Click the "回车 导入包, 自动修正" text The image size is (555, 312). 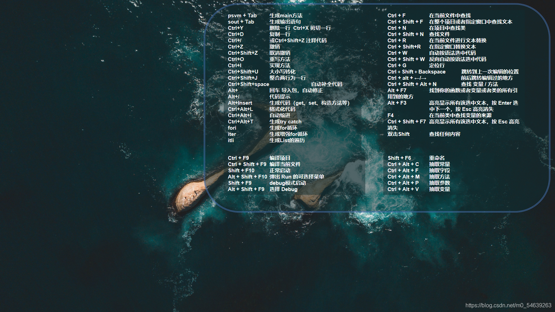click(296, 90)
